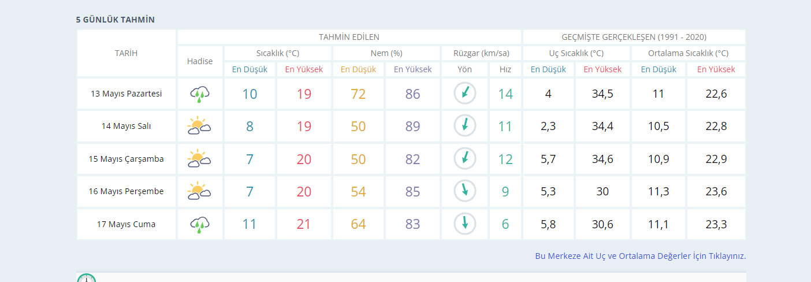811x282 pixels.
Task: Click the rain icon for 17 Mayıs Cuma
Action: coord(199,224)
